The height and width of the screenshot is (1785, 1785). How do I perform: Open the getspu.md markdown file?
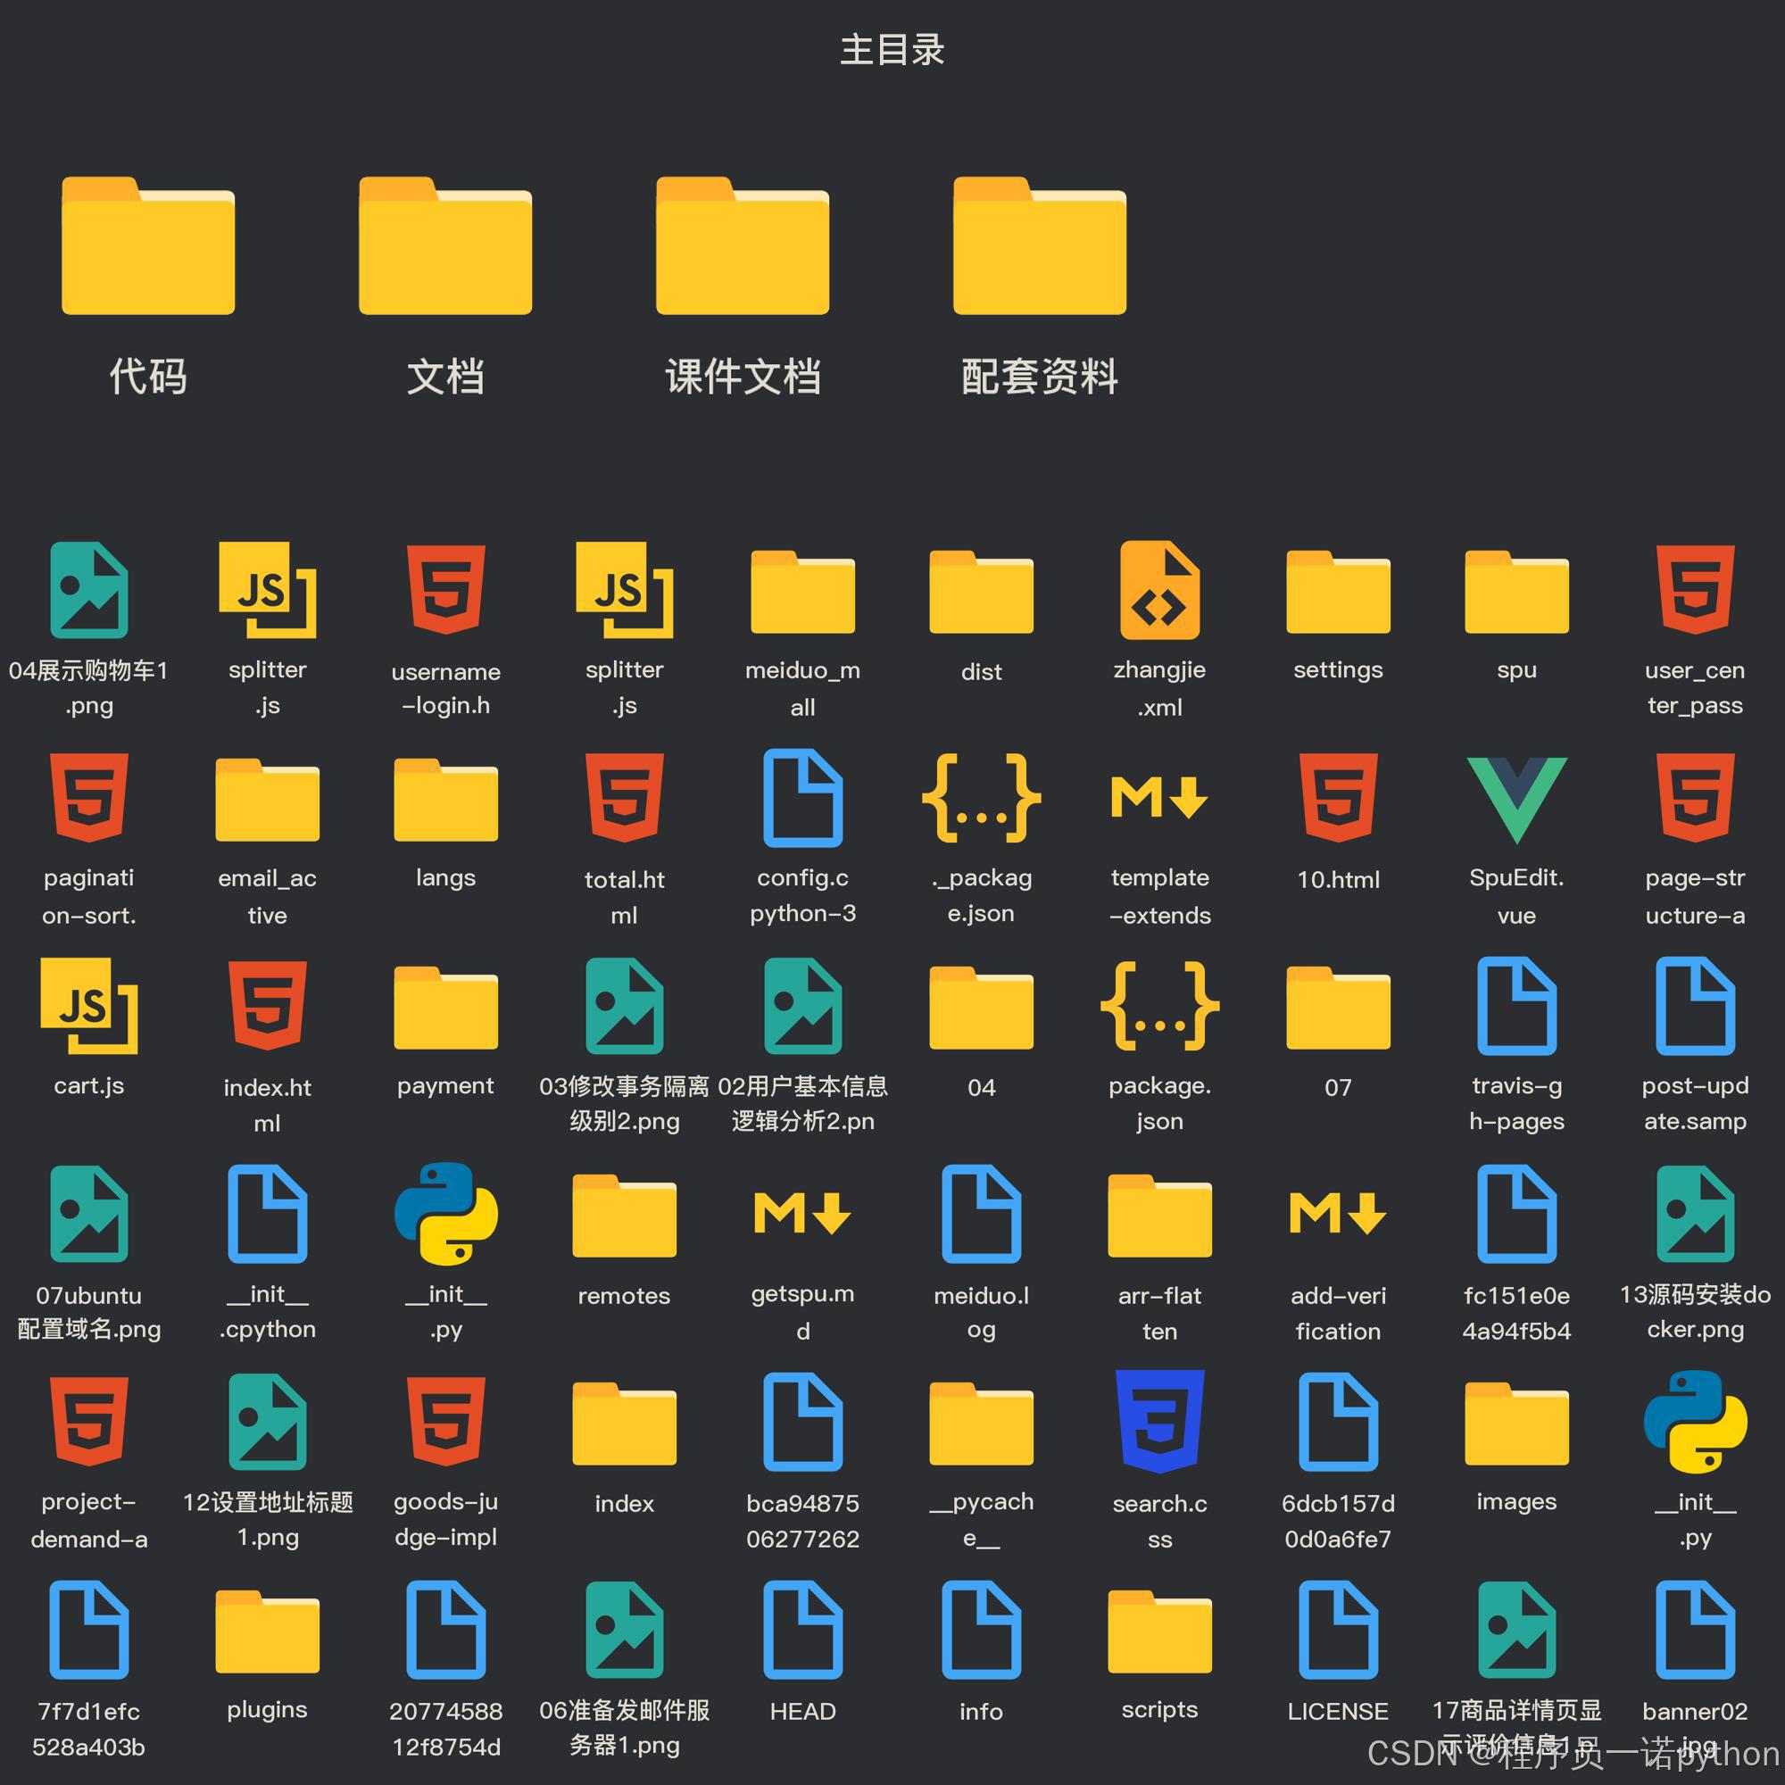point(803,1214)
